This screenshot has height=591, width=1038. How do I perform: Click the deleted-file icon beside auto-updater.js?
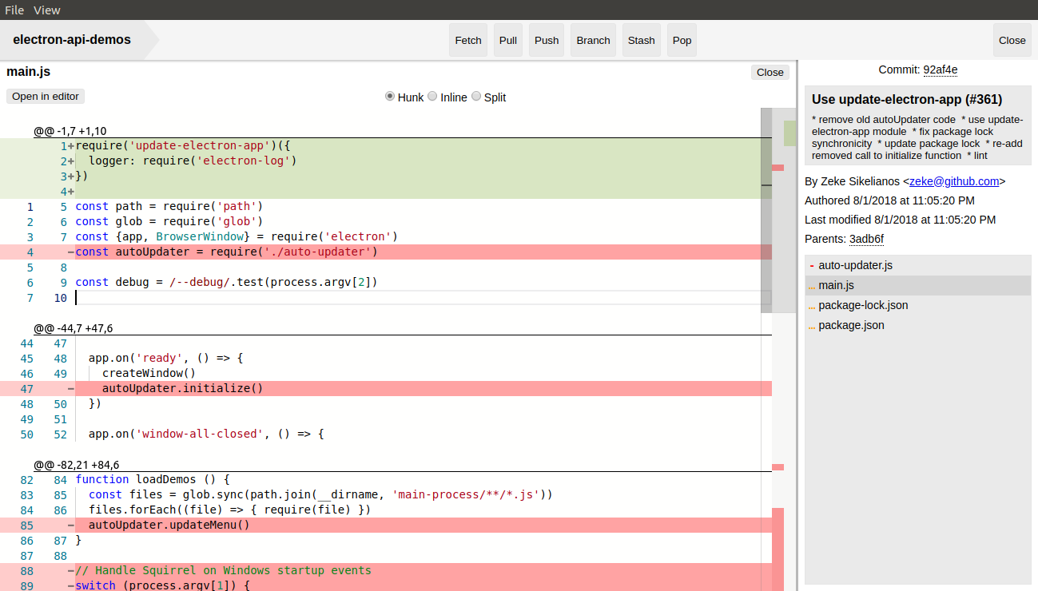tap(812, 265)
